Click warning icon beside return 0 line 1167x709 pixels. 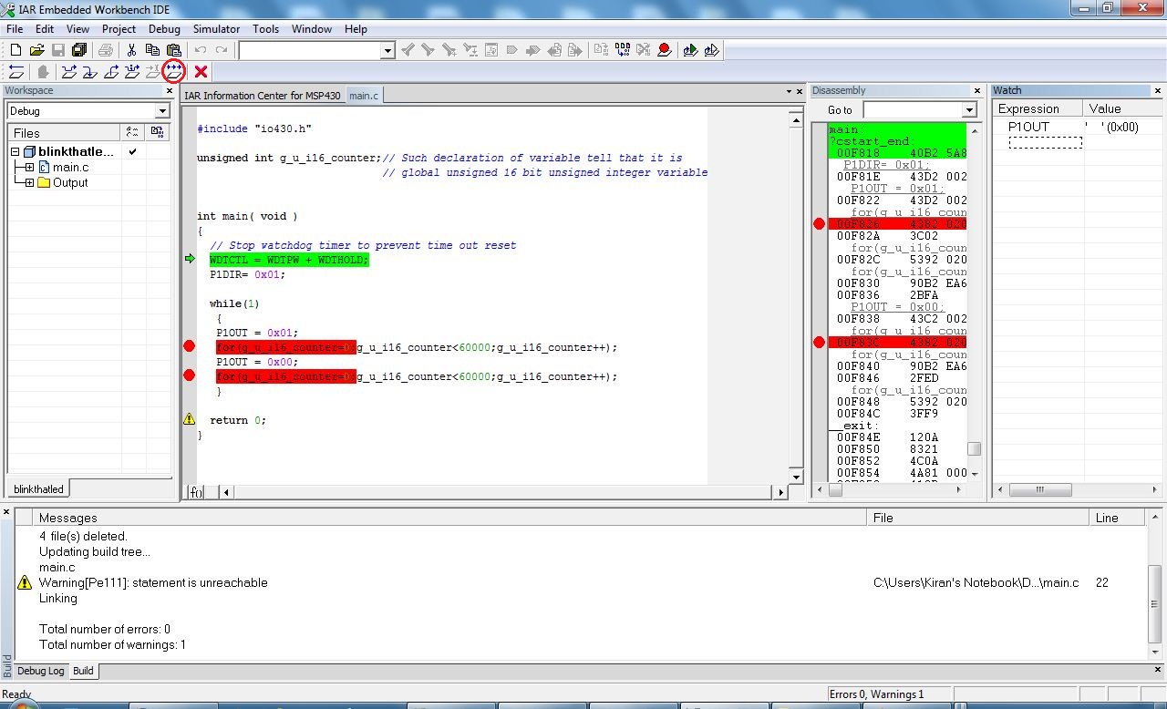tap(190, 419)
